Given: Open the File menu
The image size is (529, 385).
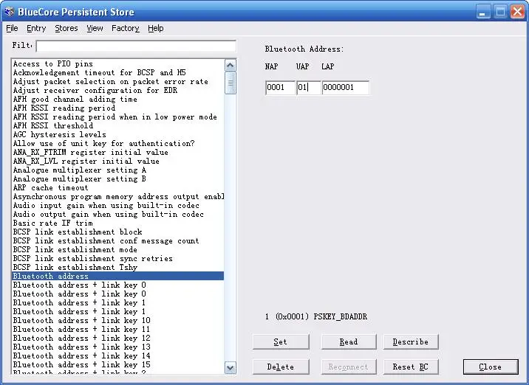Looking at the screenshot, I should (12, 28).
